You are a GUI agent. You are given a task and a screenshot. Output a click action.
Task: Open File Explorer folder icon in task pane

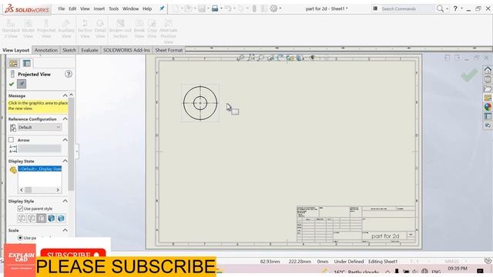488,89
